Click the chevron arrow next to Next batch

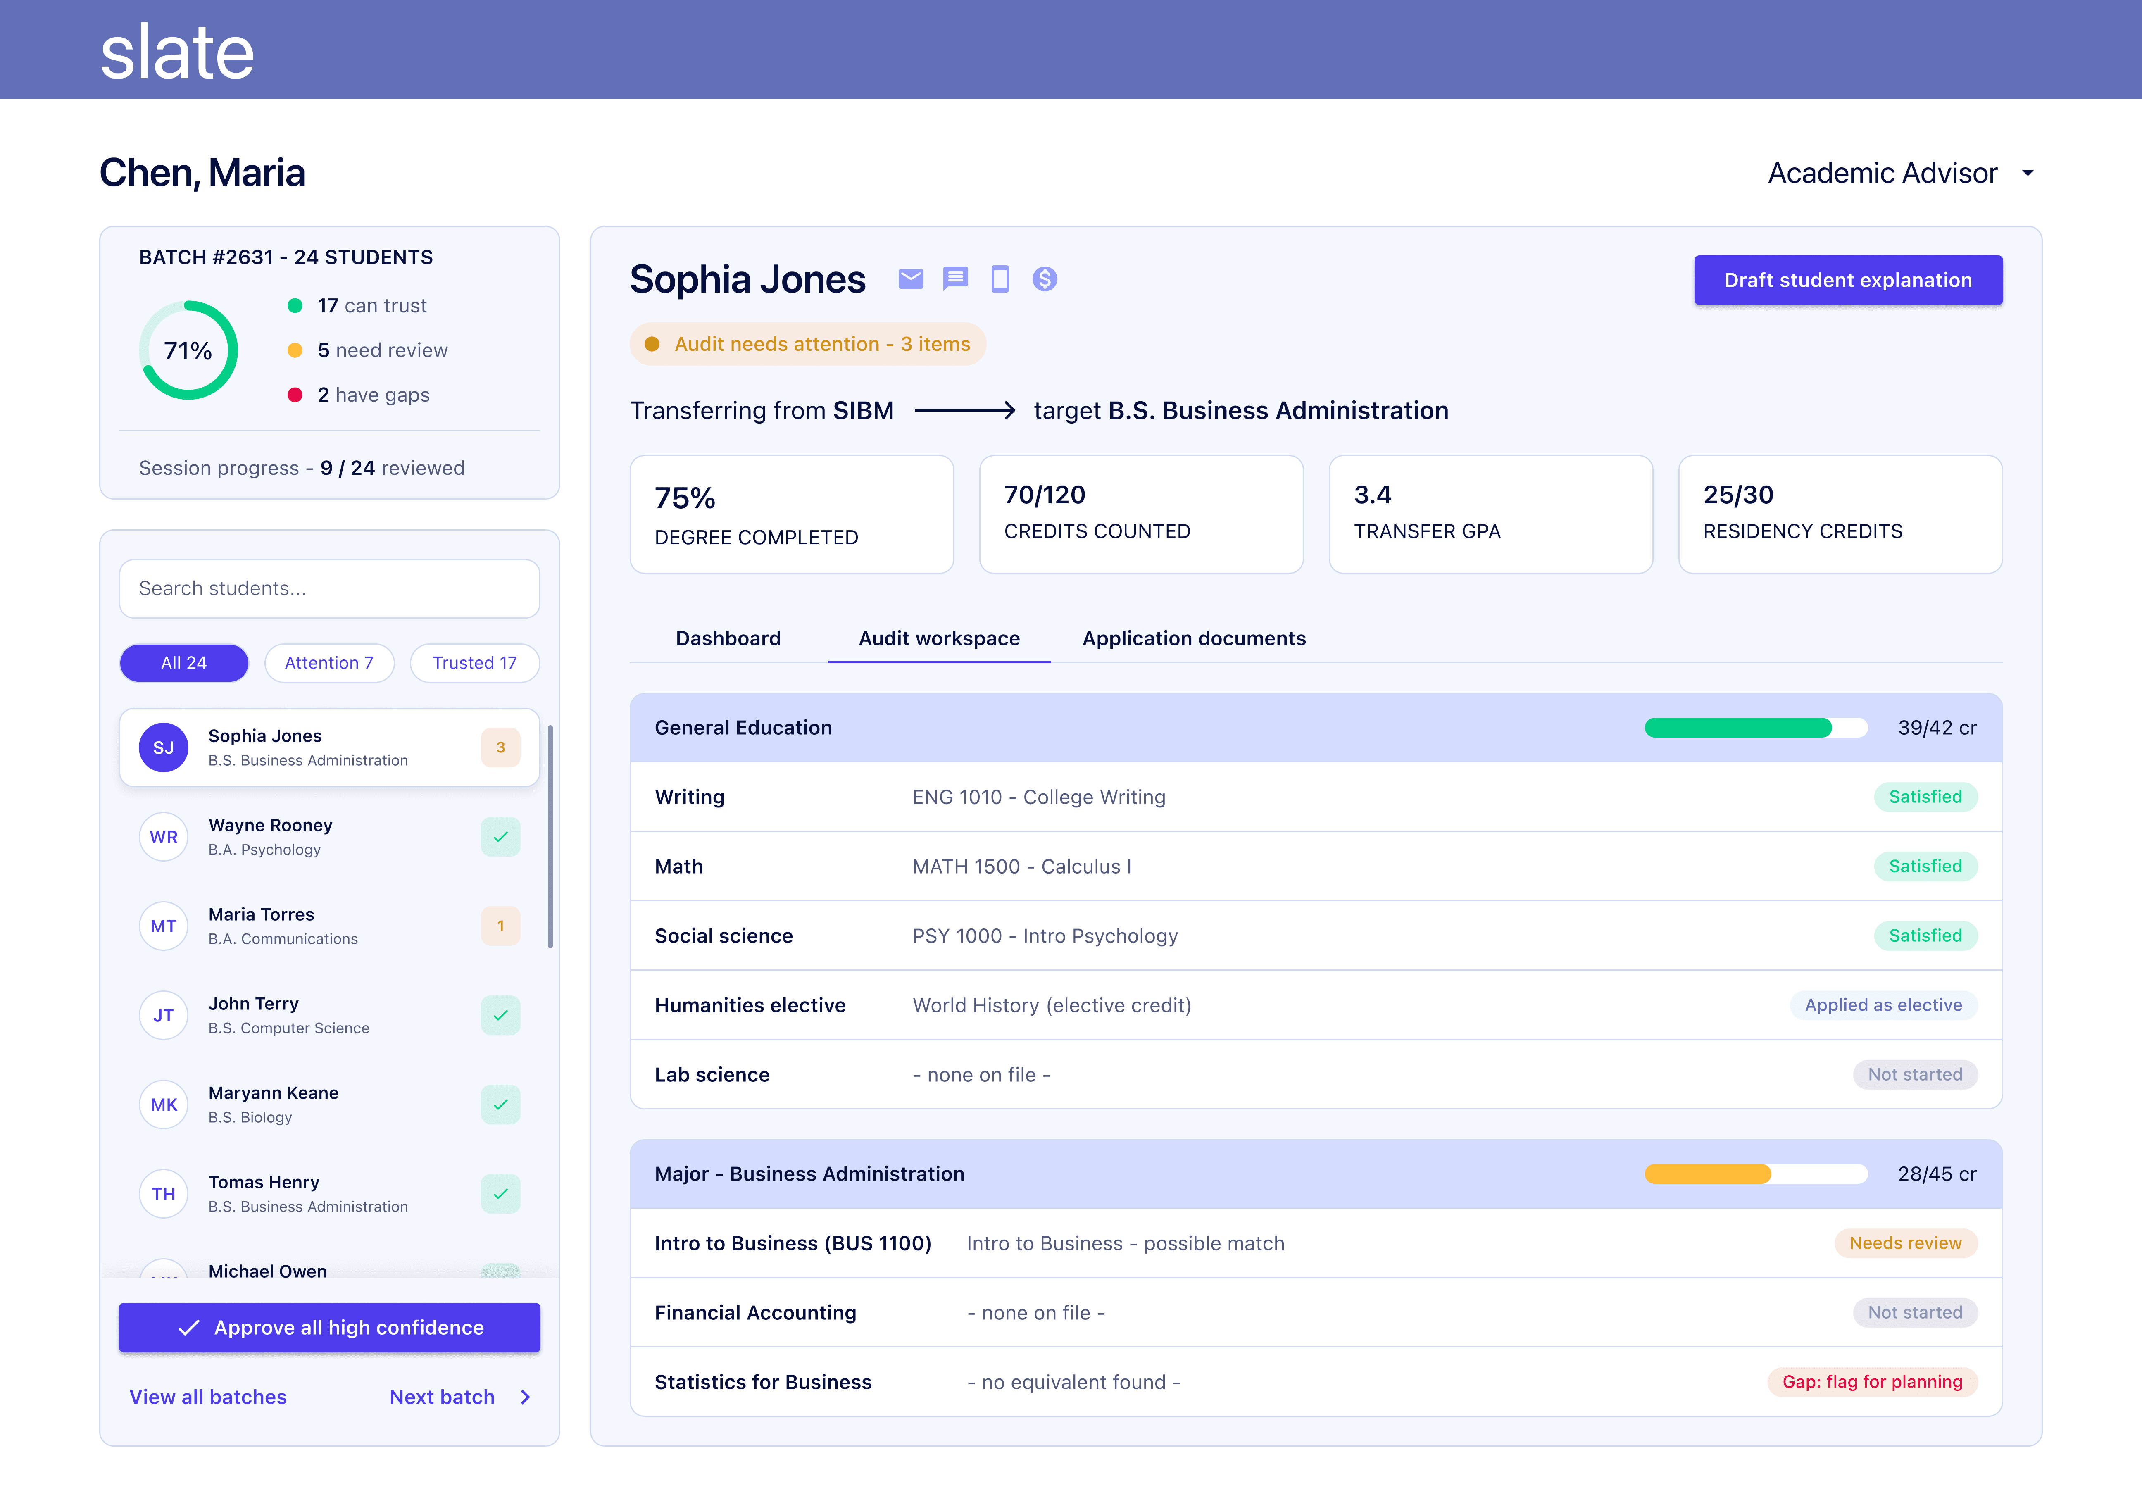(x=525, y=1397)
